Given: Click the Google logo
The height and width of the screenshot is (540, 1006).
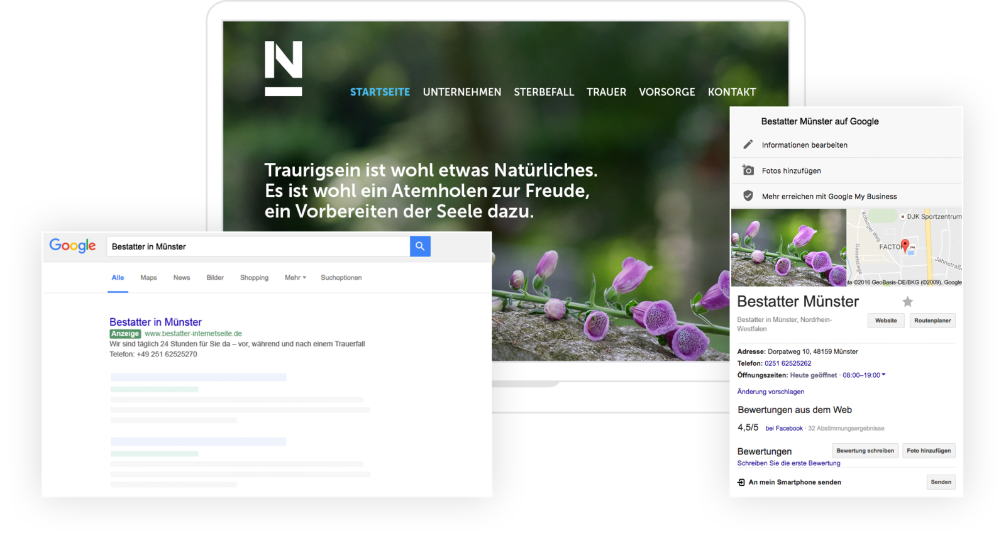Looking at the screenshot, I should point(72,246).
